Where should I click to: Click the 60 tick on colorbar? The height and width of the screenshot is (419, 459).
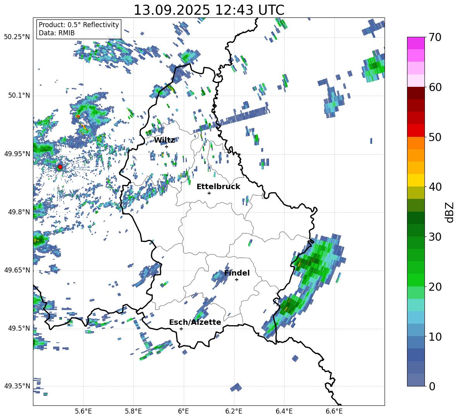tap(435, 87)
